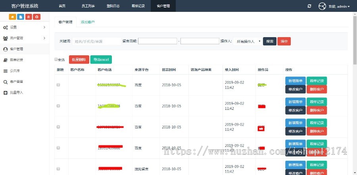Image resolution: width=357 pixels, height=175 pixels.
Task: Click the orange home quick button
Action: (x=13, y=17)
